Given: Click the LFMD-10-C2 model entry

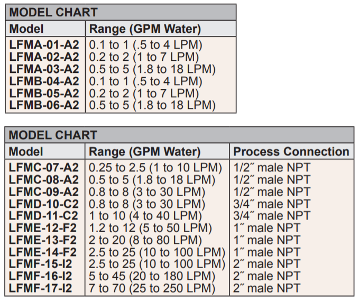Looking at the screenshot, I should 44,204.
